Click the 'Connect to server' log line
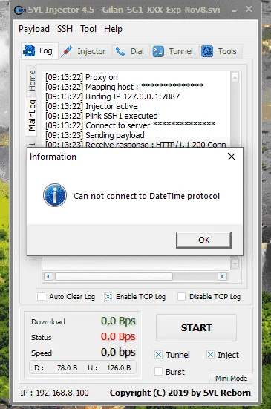Screen dimensions: 271x409 [x=130, y=125]
